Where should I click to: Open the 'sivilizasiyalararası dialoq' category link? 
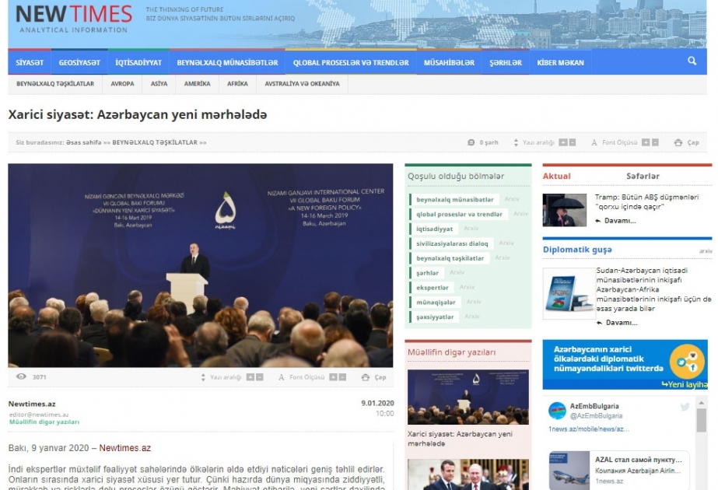[x=452, y=243]
